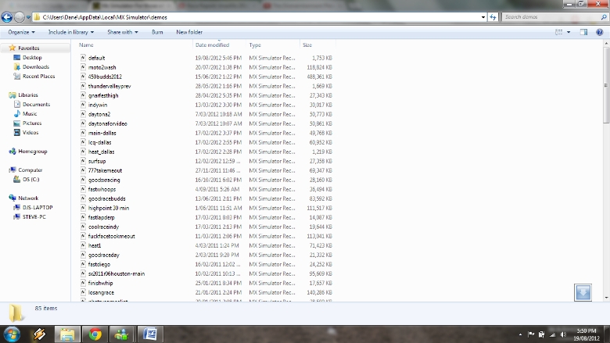Click the New folder button
Viewport: 610px width, 343px height.
tap(189, 32)
